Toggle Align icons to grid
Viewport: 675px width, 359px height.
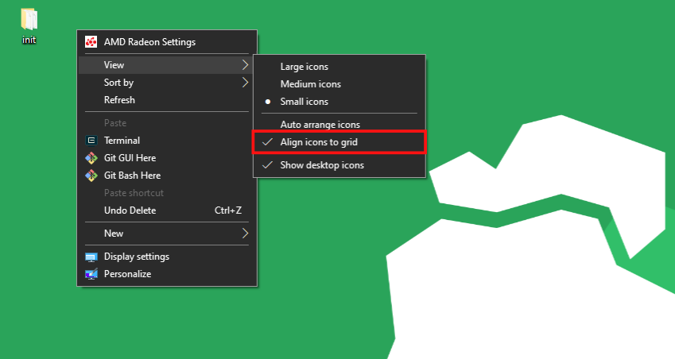(x=339, y=142)
